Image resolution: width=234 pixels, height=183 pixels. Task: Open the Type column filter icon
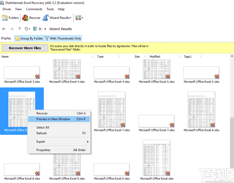pyautogui.click(x=119, y=57)
